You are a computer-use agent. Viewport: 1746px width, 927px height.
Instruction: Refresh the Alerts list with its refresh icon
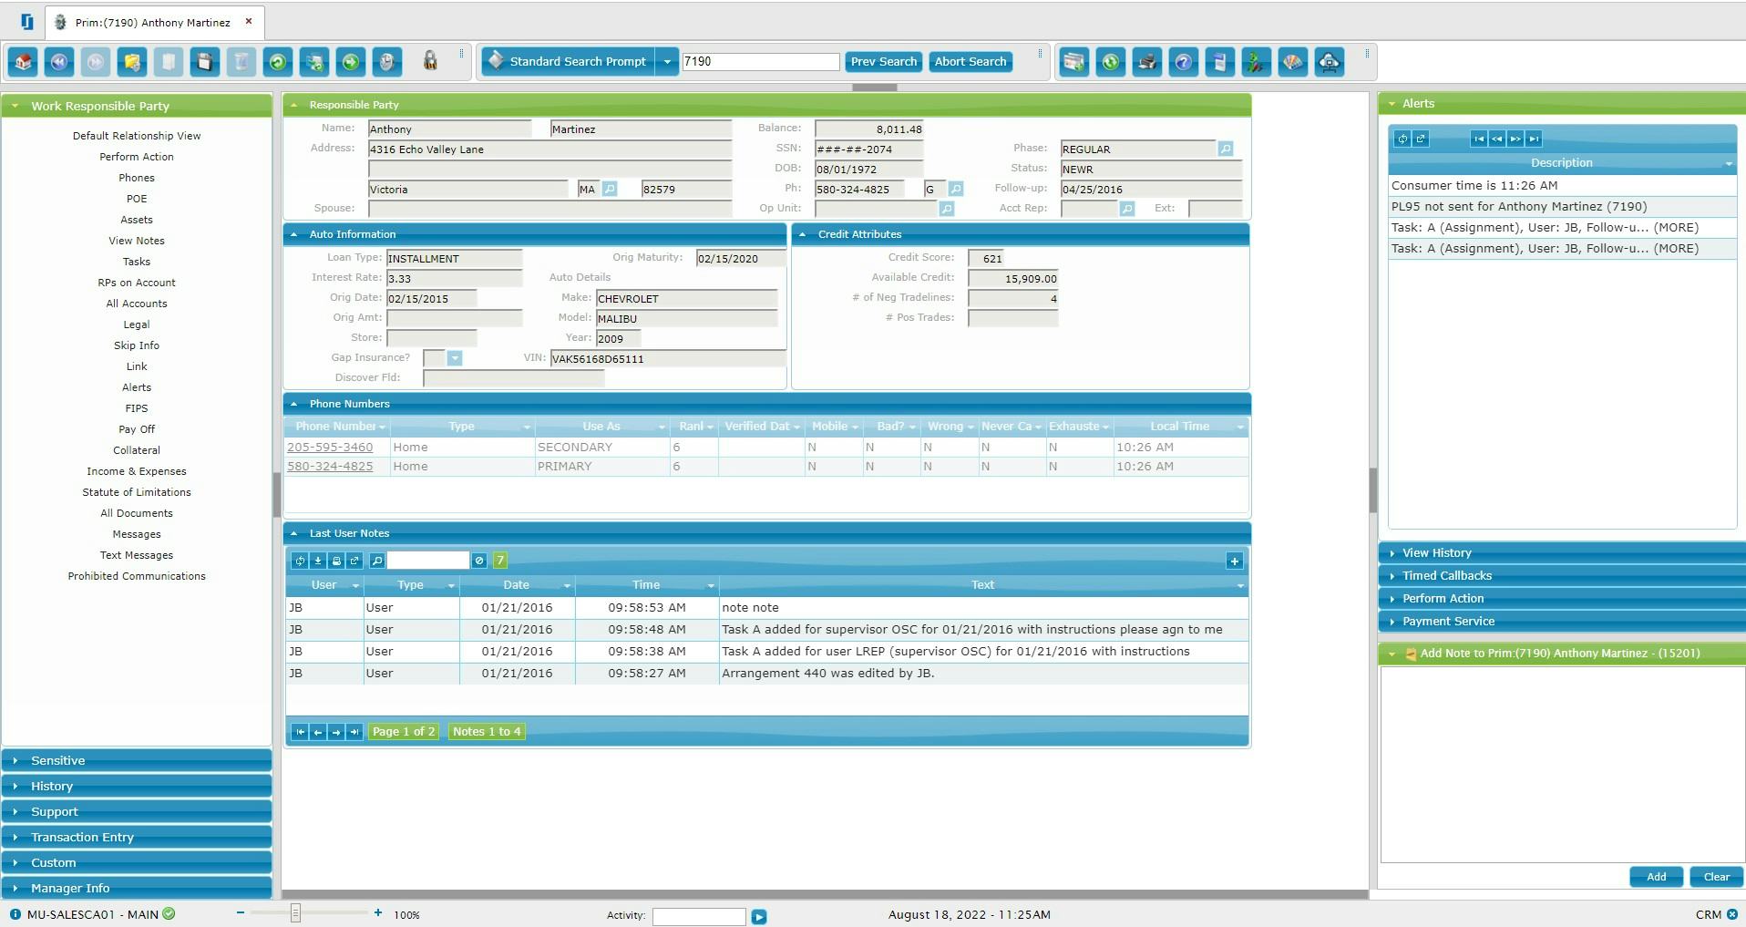tap(1402, 139)
